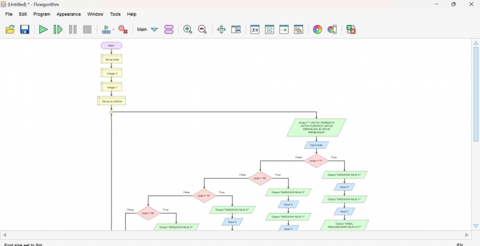Select the kode = "K" decision diamond
This screenshot has height=246, width=480.
[204, 196]
